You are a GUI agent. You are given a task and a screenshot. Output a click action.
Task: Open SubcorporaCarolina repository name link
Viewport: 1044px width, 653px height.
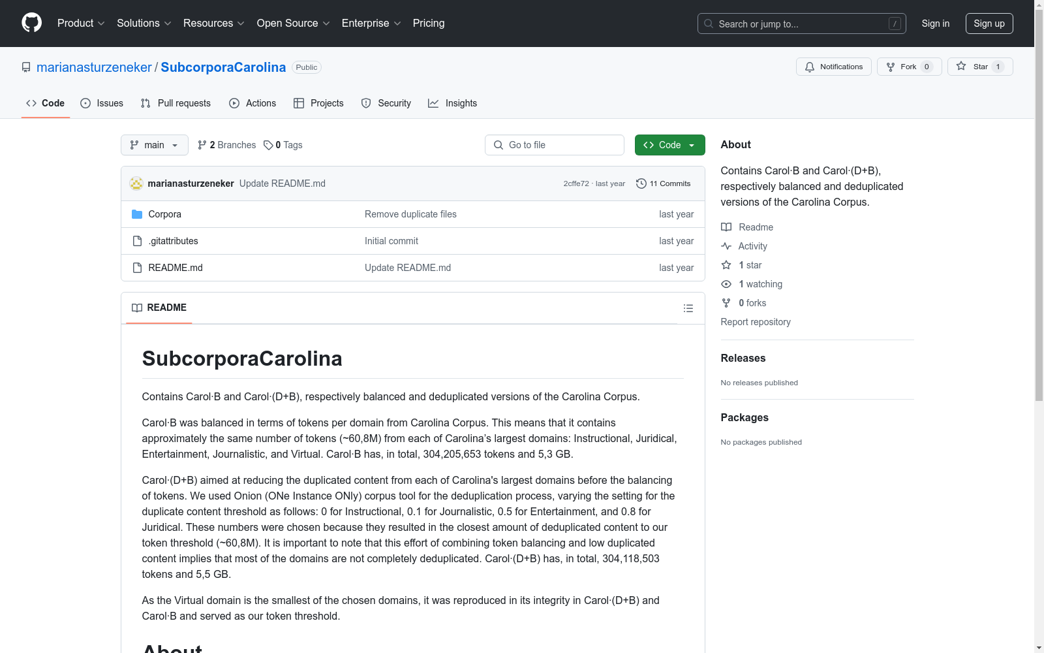(223, 67)
